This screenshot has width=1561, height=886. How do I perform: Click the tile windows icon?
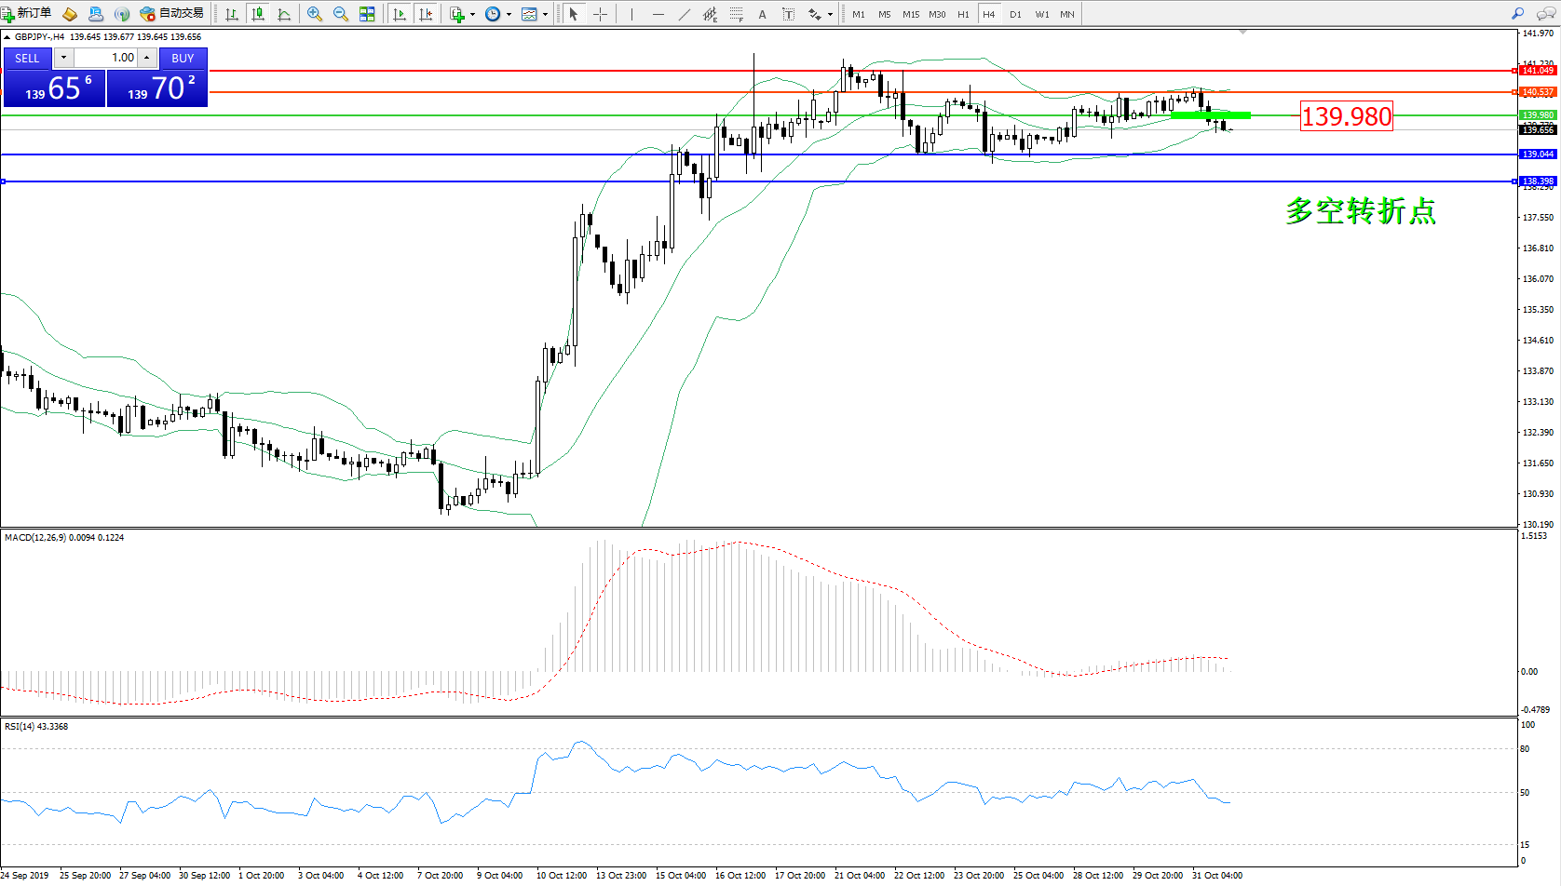[367, 14]
